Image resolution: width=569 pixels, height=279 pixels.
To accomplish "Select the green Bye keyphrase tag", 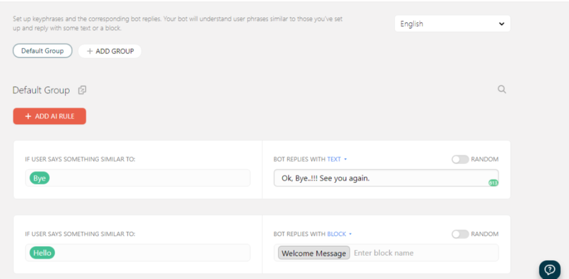I will (39, 178).
